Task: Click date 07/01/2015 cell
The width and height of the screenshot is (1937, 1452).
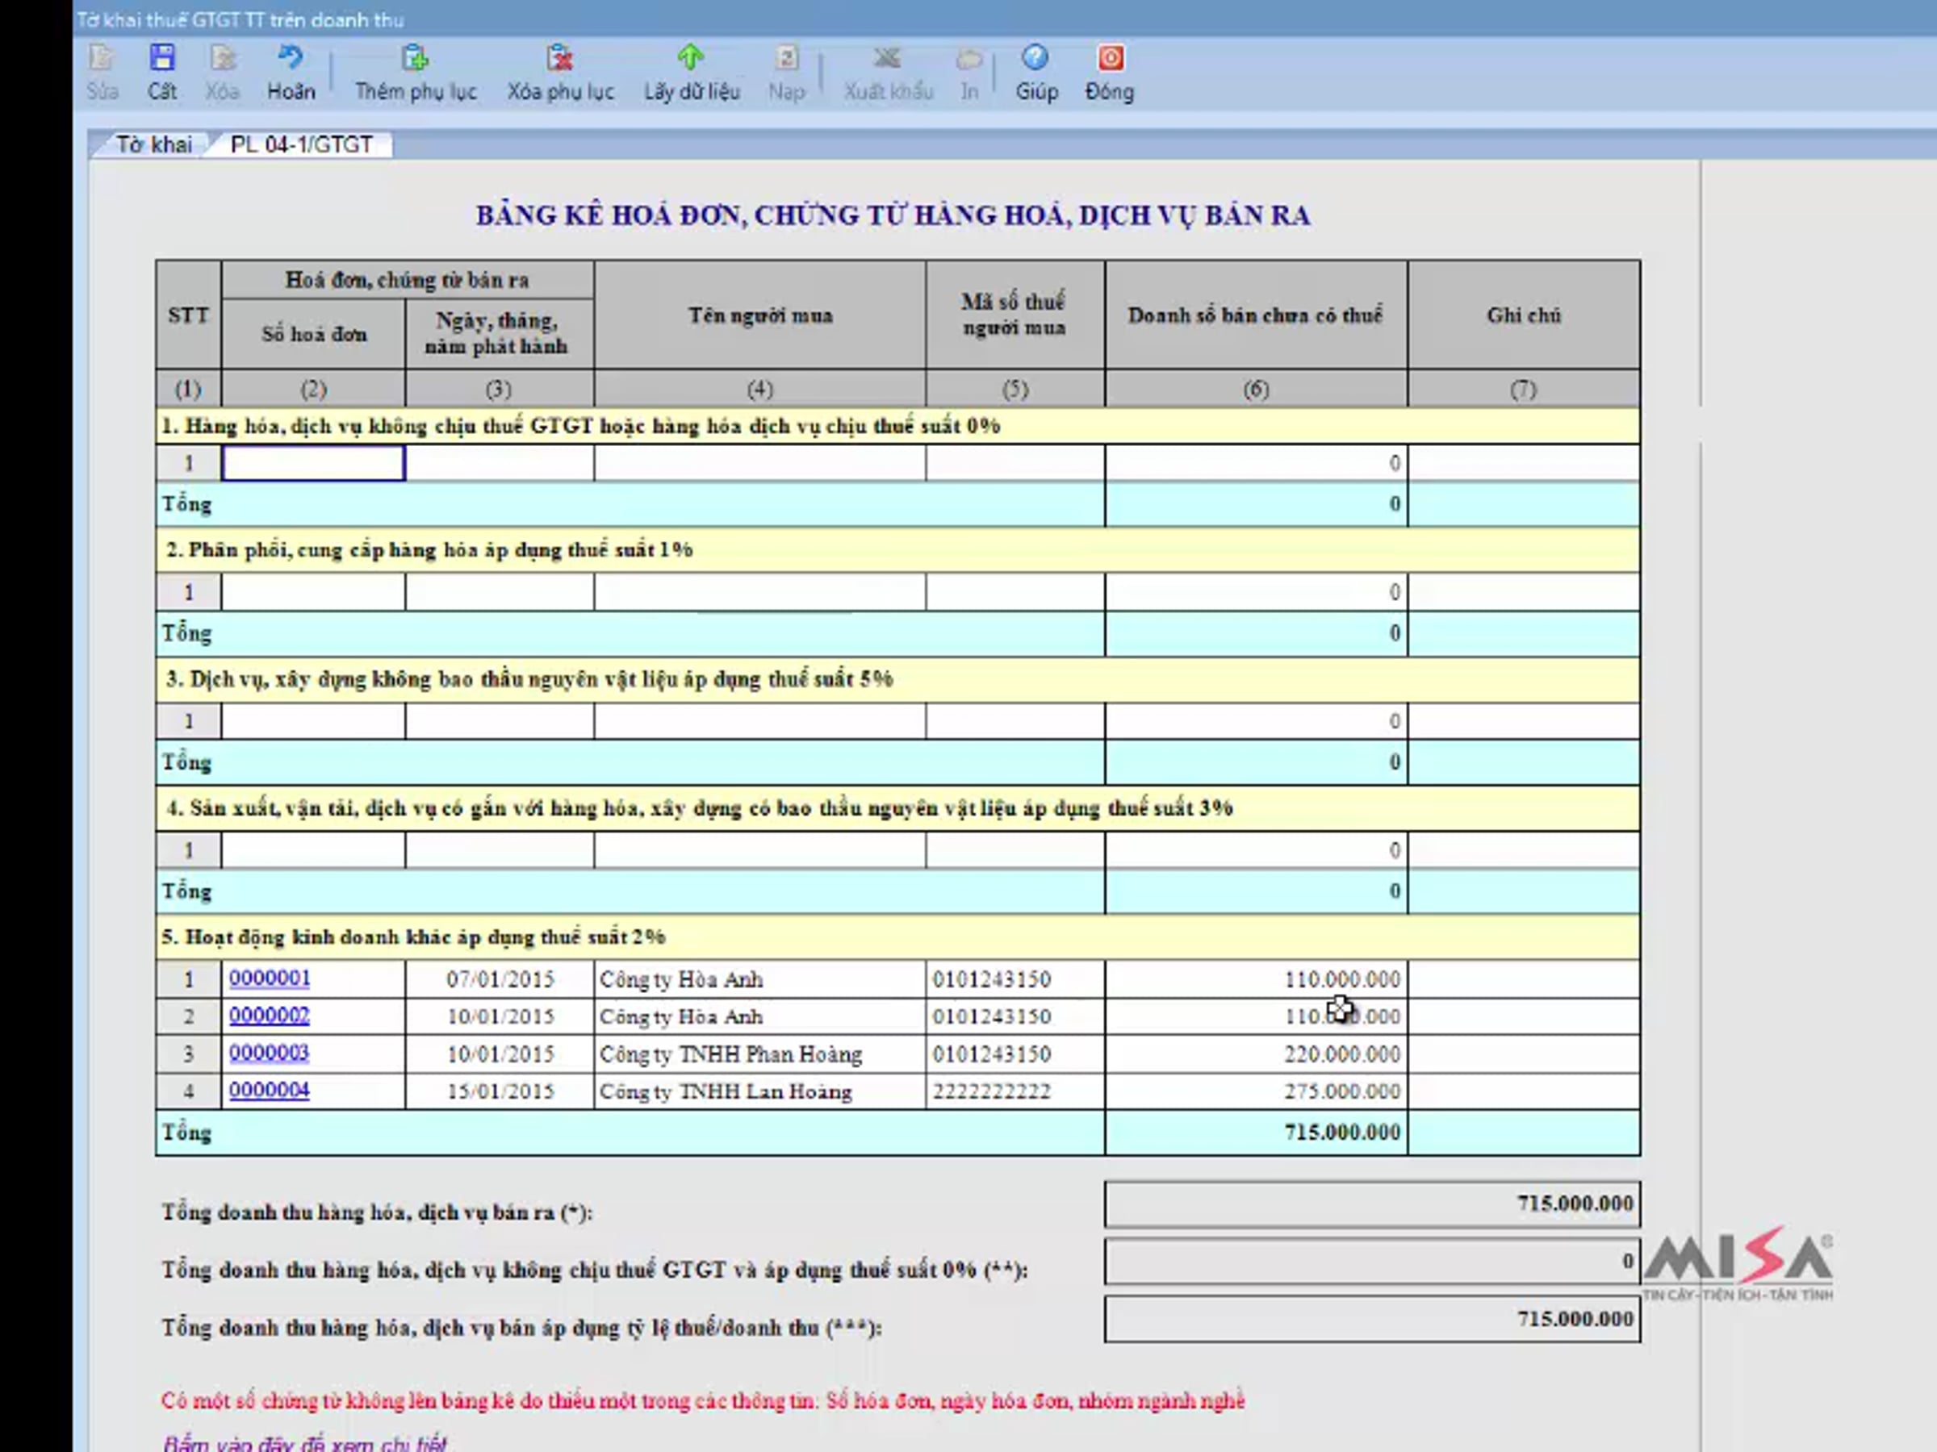Action: click(x=499, y=978)
